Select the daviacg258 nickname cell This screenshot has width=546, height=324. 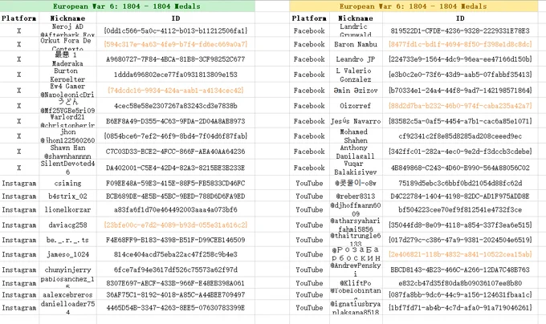[67, 225]
